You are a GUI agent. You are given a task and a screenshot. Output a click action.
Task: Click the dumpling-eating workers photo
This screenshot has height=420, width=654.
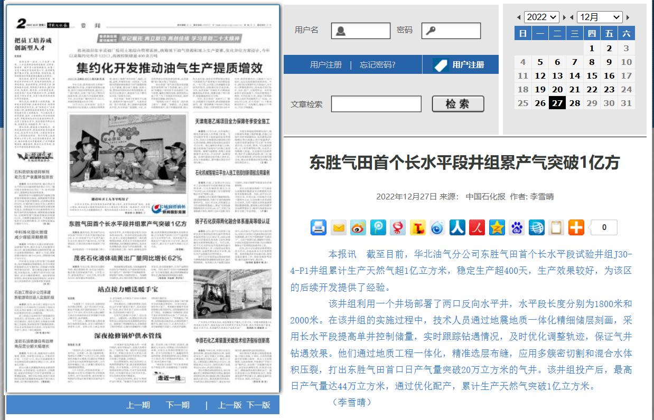coord(128,154)
